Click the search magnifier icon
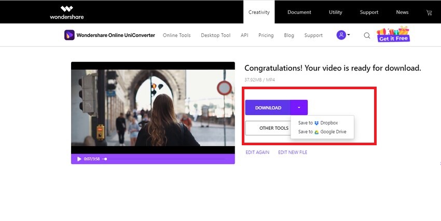The width and height of the screenshot is (441, 221). tap(367, 35)
